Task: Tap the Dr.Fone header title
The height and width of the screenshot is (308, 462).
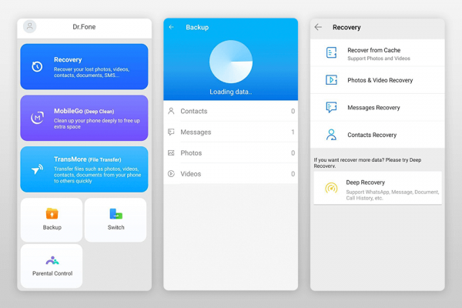Action: [84, 27]
